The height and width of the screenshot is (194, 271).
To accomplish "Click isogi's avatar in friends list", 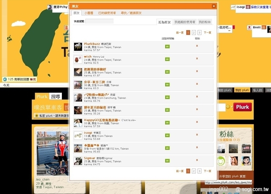I will tap(77, 136).
